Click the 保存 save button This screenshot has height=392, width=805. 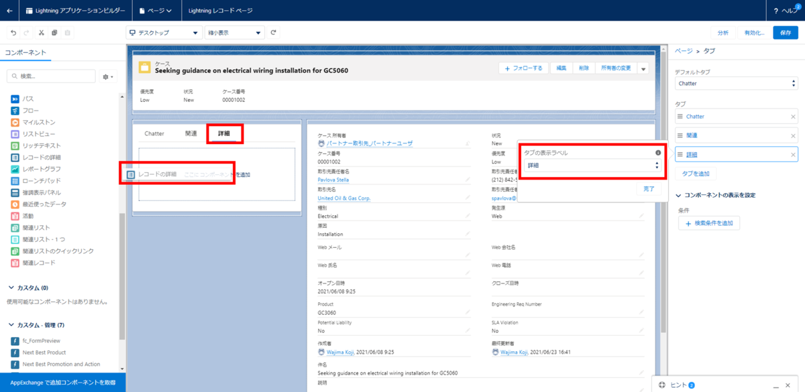[x=786, y=33]
